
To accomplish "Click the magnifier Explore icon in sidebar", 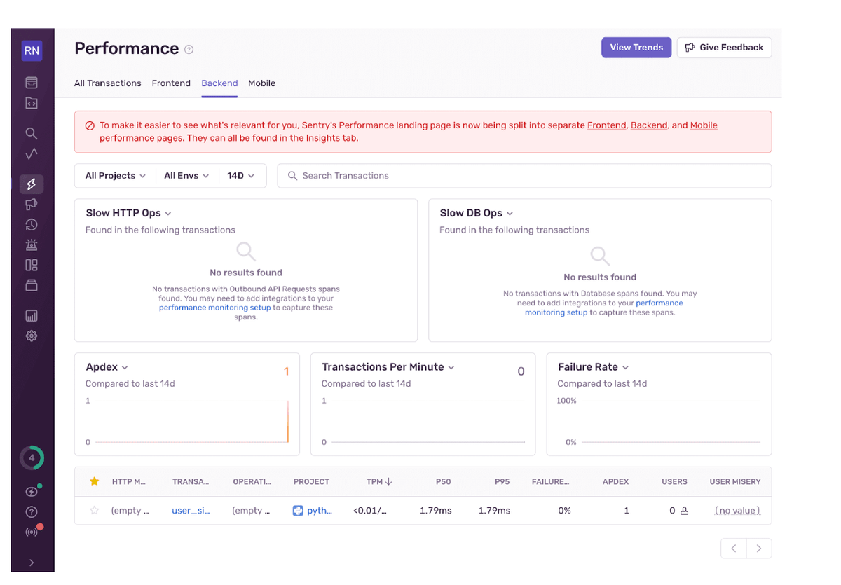I will pos(32,133).
